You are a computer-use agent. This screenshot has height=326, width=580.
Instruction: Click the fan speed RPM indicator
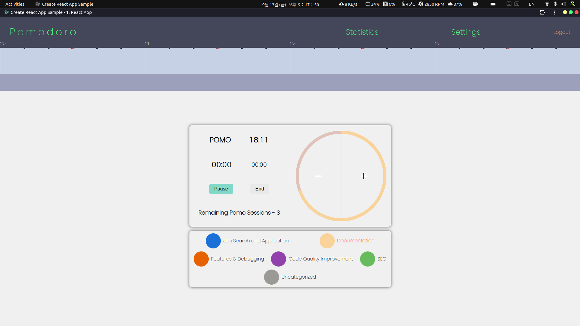tap(431, 4)
